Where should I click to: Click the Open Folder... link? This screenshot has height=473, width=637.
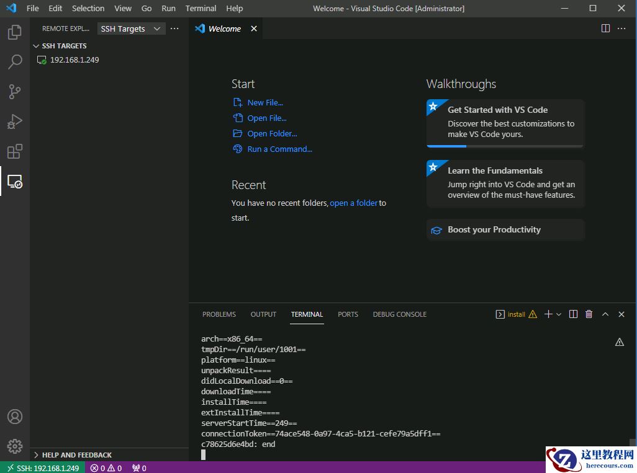pyautogui.click(x=272, y=133)
